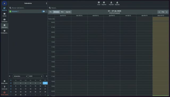Screen dimensions: 170x97
Task: Go to previous month in mini calendar
Action: [x=10, y=76]
